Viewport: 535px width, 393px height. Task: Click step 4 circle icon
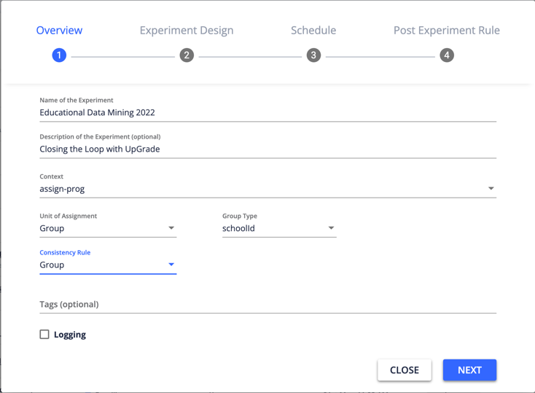(447, 55)
